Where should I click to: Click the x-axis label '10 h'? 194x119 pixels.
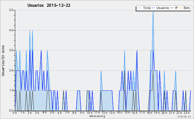pyautogui.click(x=90, y=113)
